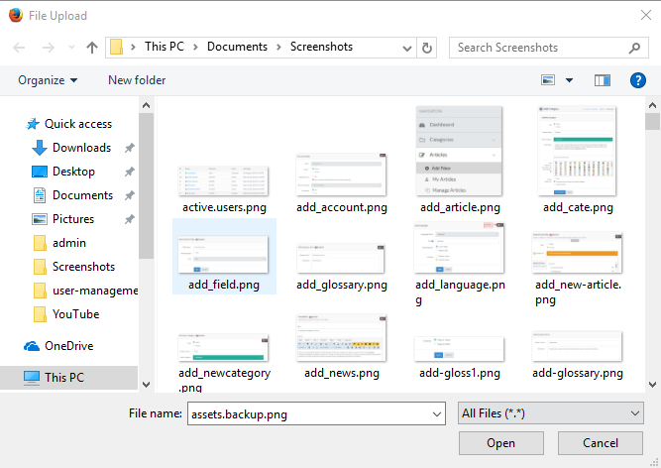
Task: Expand the view options dropdown arrow
Action: [569, 80]
